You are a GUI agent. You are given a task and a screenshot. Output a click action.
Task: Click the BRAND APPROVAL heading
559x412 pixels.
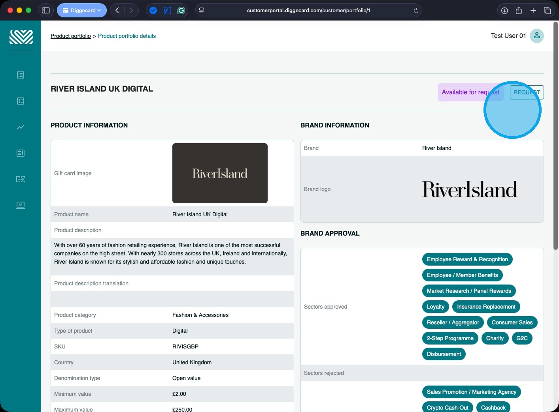(x=330, y=233)
